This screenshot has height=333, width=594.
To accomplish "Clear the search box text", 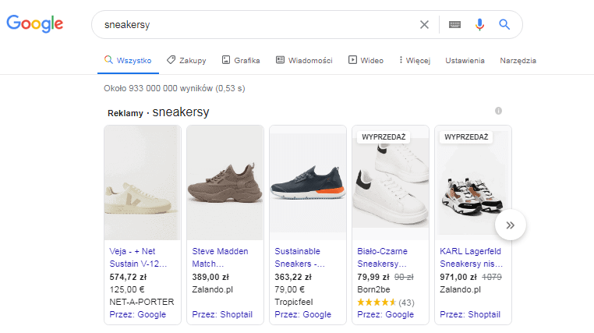I will [424, 24].
